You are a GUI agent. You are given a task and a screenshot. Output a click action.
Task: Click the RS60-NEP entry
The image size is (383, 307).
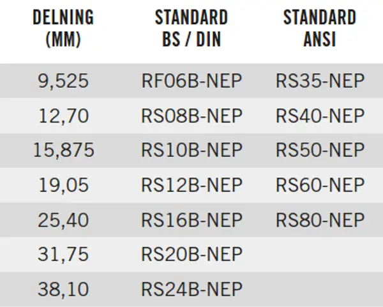tap(320, 185)
